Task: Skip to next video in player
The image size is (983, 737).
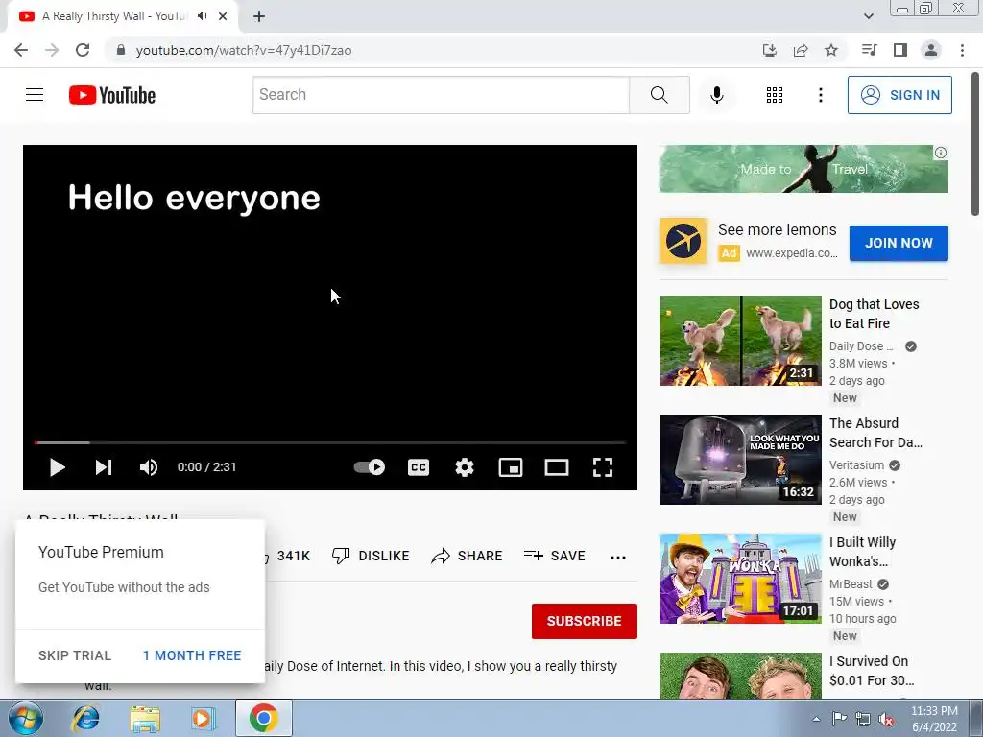Action: point(104,467)
